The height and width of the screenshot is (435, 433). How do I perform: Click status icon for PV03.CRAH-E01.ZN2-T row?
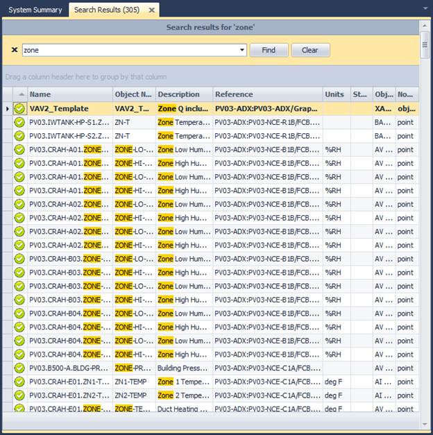click(19, 395)
